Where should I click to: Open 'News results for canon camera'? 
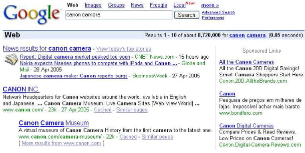click(x=47, y=48)
